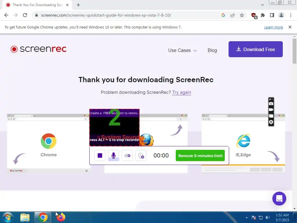The image size is (297, 223).
Task: Open the Chrome three-dot menu
Action: 291,15
